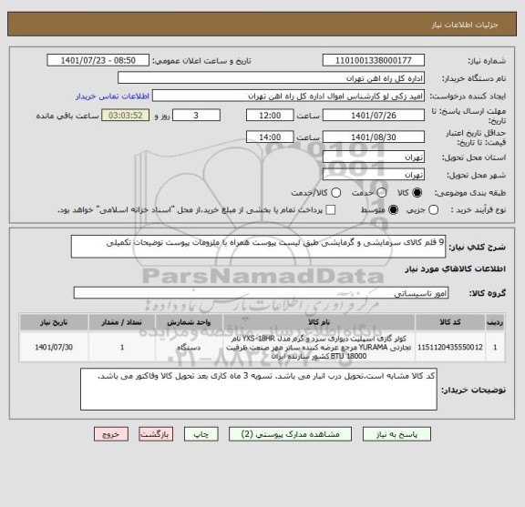Screen dimensions: 525x507
Task: Click the buyer notes text area
Action: pos(259,390)
